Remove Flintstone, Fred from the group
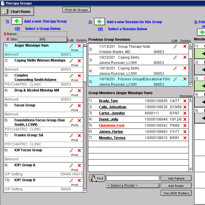The width and height of the screenshot is (205, 205). tap(185, 126)
